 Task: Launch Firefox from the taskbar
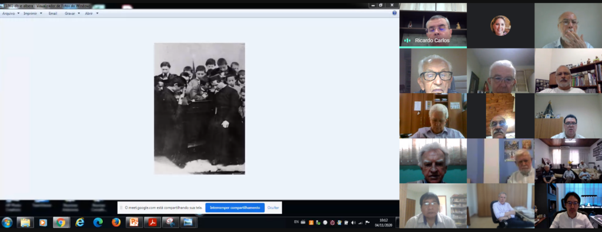point(116,223)
